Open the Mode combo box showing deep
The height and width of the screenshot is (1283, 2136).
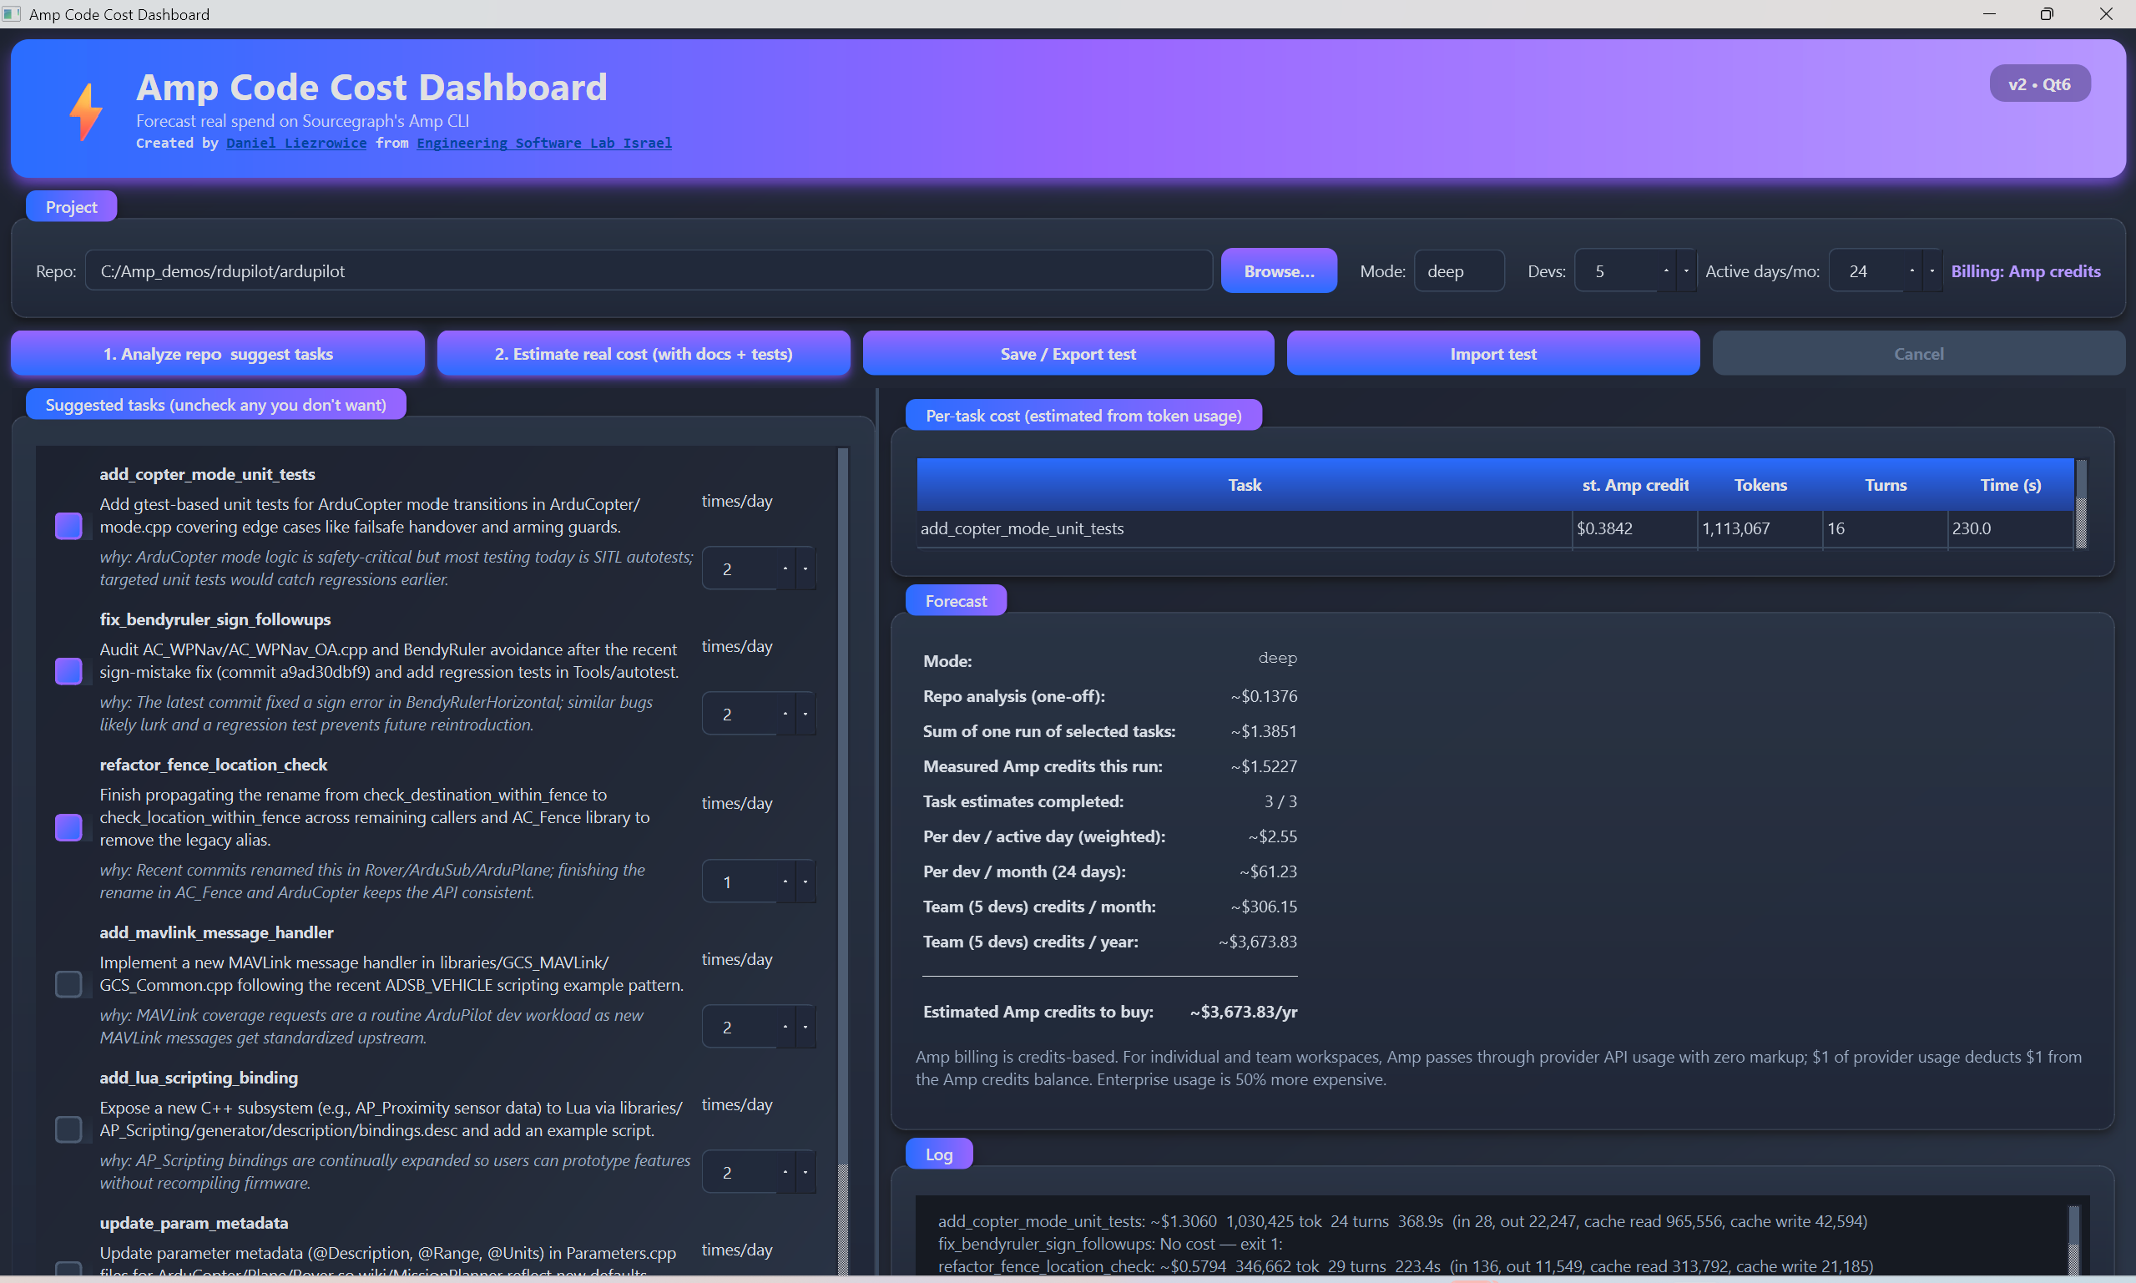[1459, 271]
